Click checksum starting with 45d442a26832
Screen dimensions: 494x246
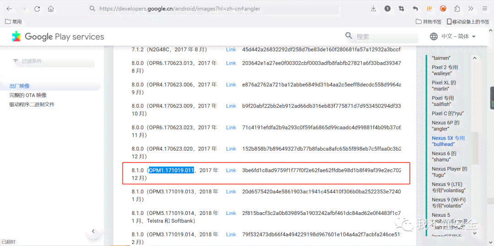pyautogui.click(x=322, y=50)
